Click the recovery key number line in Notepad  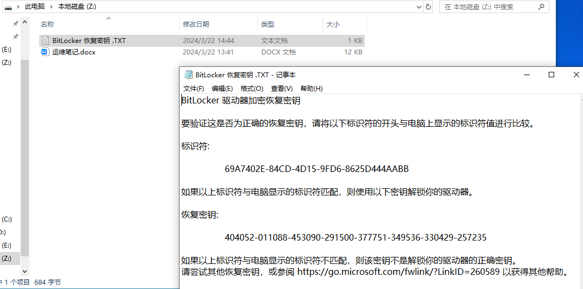click(355, 237)
